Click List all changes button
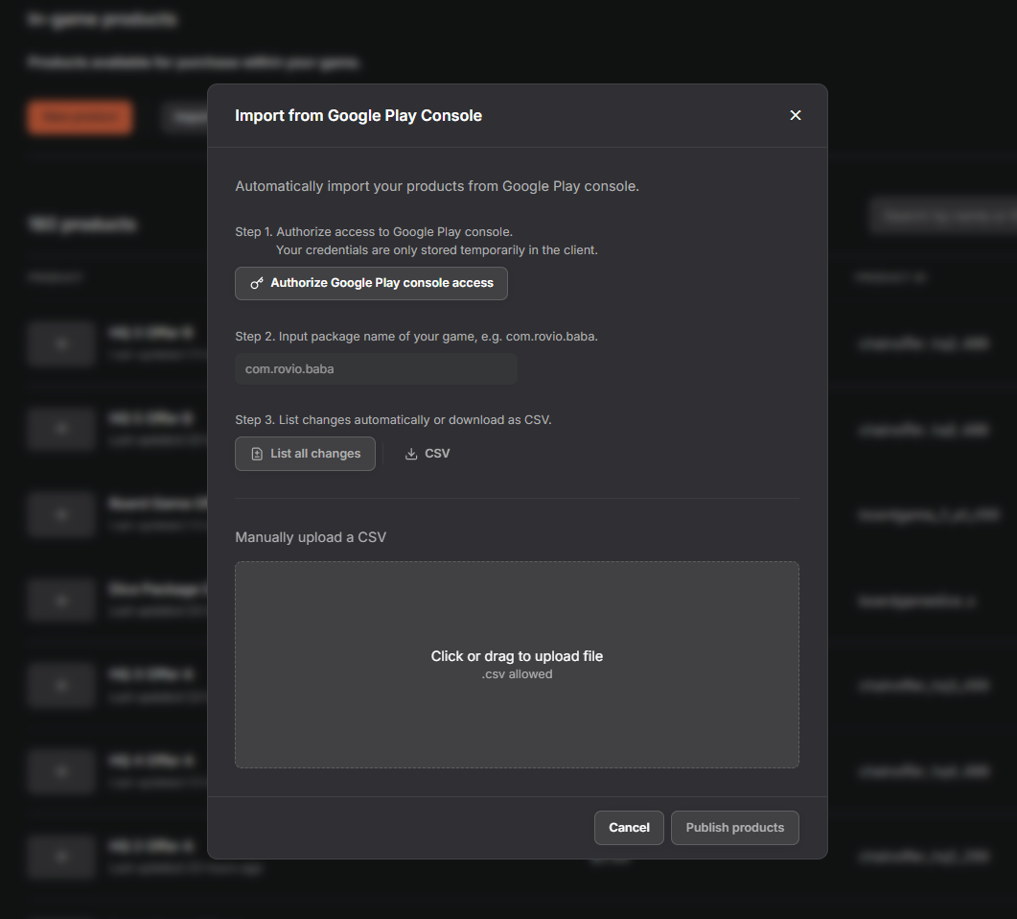Screen dimensions: 1017x919 pos(305,454)
